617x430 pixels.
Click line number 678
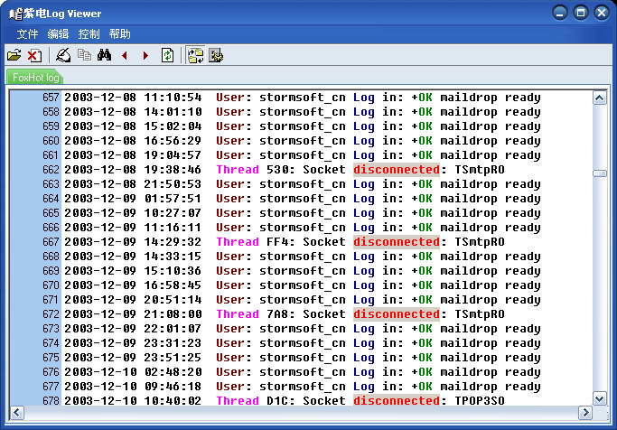point(51,401)
